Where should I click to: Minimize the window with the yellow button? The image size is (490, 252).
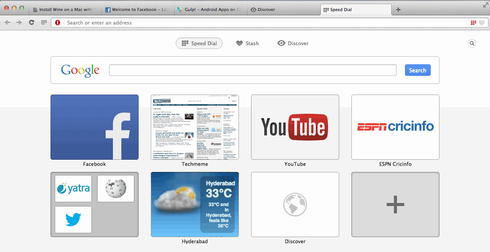click(x=14, y=8)
